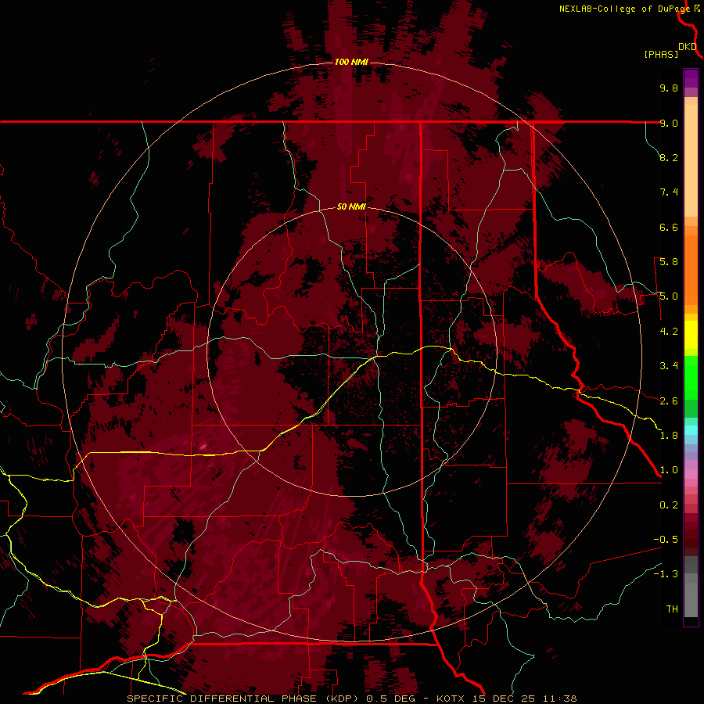Select the 1.0 scale value

(669, 470)
